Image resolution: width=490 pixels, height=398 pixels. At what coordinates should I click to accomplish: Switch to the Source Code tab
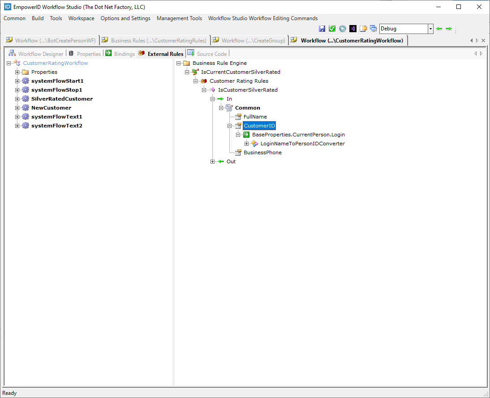point(207,54)
